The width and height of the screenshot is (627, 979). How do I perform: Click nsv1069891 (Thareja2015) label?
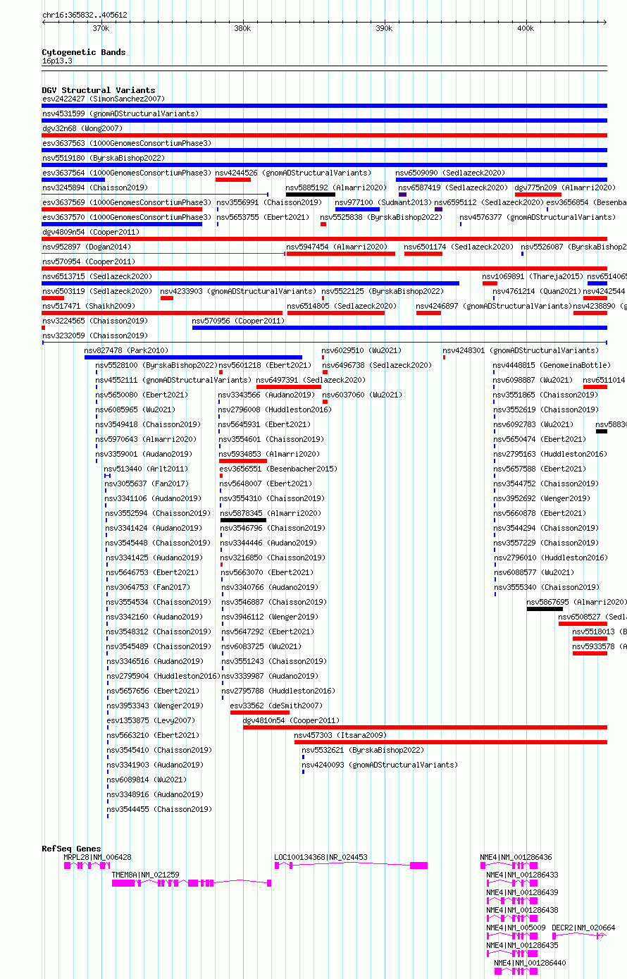pyautogui.click(x=533, y=276)
